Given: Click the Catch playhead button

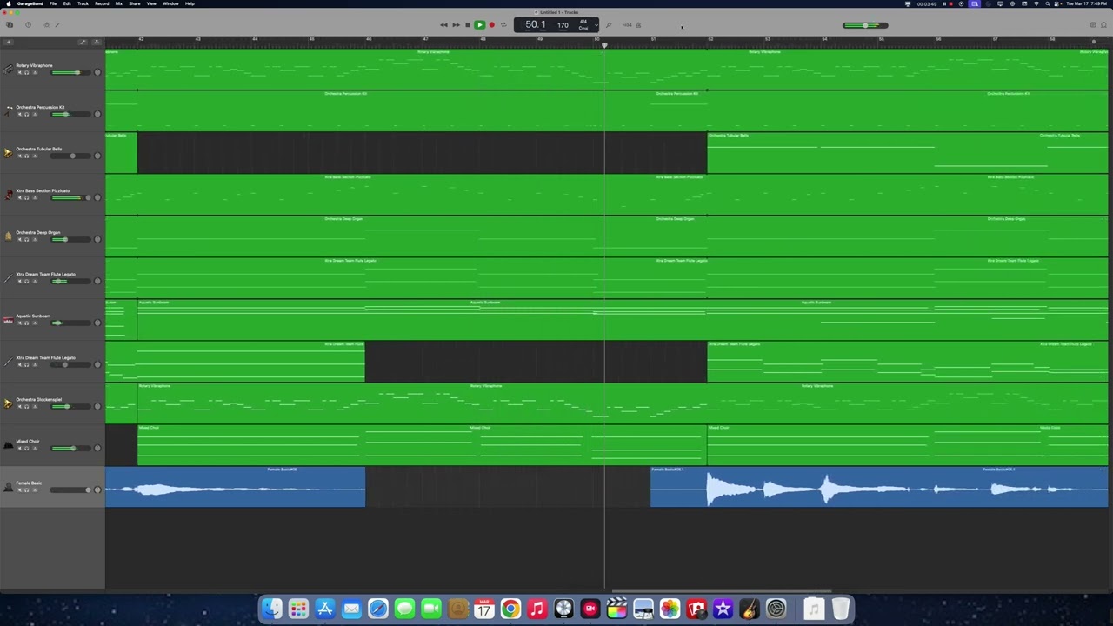Looking at the screenshot, I should pyautogui.click(x=97, y=42).
